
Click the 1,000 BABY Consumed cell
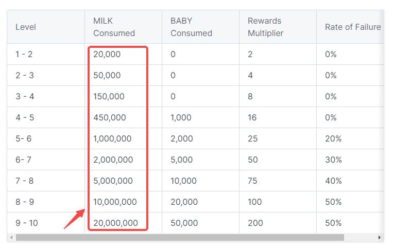pos(181,117)
